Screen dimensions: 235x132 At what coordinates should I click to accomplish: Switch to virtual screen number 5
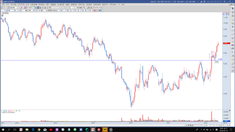(216, 1)
